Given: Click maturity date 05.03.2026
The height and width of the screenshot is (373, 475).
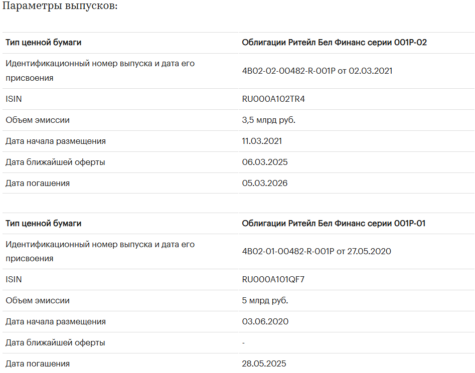Looking at the screenshot, I should (x=265, y=183).
